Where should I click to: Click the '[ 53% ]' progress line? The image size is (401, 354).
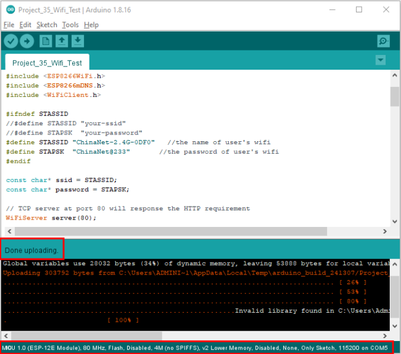coord(185,292)
